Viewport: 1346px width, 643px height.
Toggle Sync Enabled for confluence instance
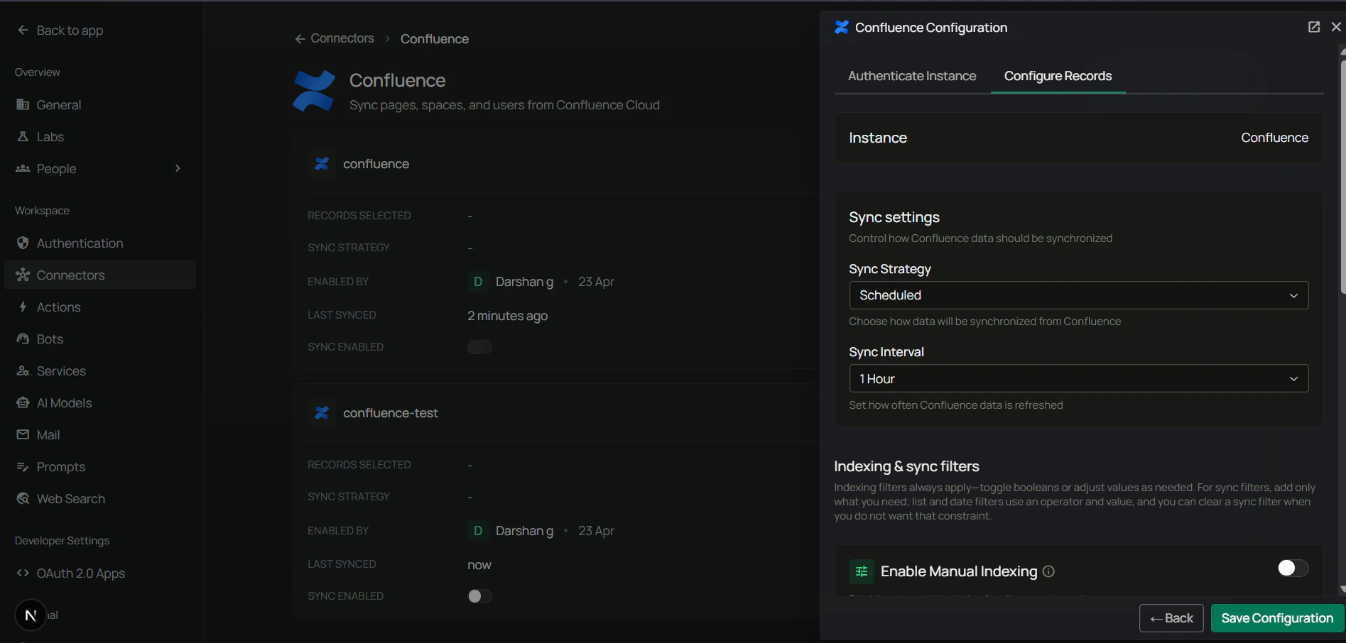coord(479,347)
